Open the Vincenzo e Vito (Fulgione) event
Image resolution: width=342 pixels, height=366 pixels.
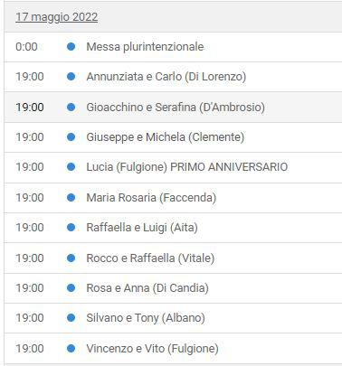coord(152,349)
